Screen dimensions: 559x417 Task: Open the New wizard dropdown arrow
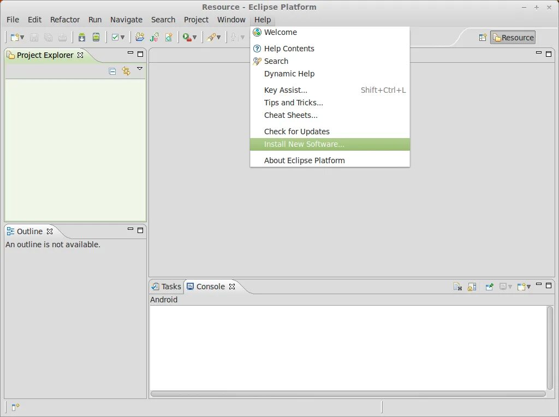click(22, 38)
